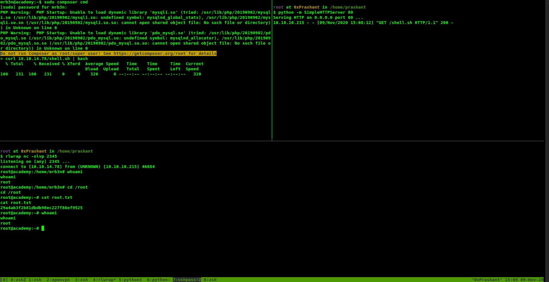Click the curl 'Average Speed' column header

(x=102, y=64)
